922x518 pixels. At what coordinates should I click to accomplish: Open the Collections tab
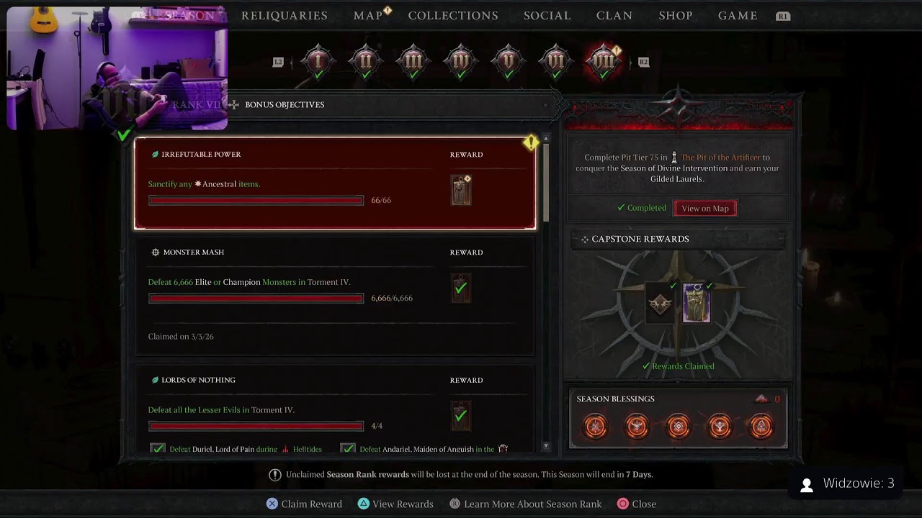[x=453, y=16]
